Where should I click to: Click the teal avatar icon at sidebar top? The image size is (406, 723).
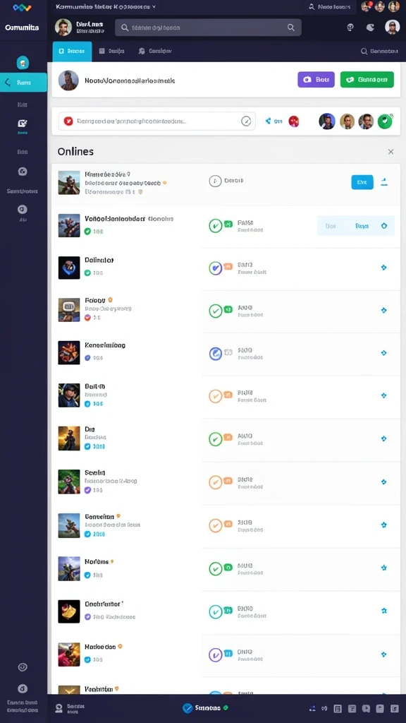coord(23,62)
